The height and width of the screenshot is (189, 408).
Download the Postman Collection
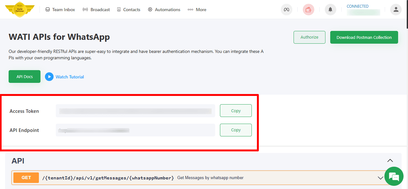pyautogui.click(x=364, y=37)
